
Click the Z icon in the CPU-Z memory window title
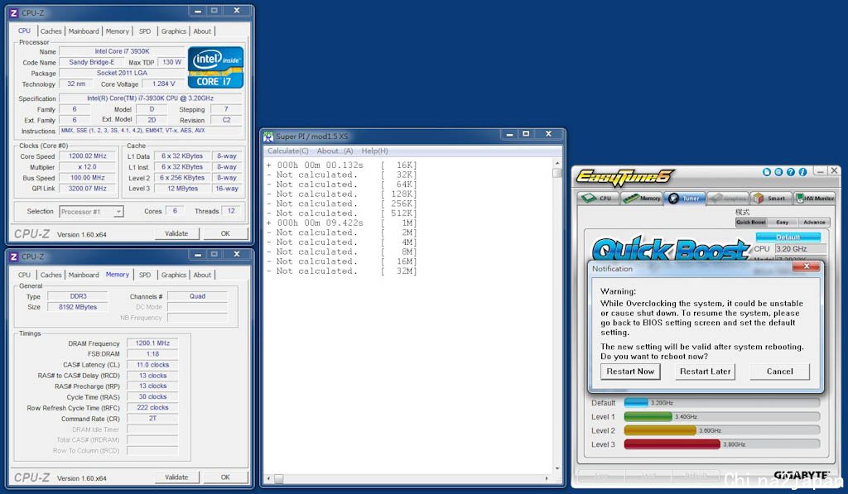tap(14, 257)
